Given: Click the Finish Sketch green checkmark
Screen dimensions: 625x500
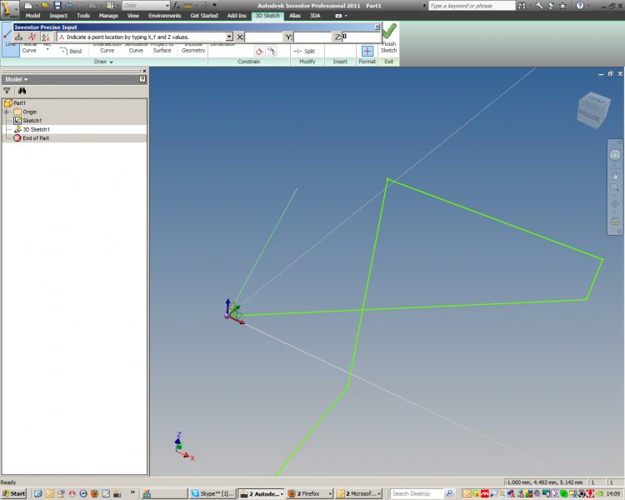Looking at the screenshot, I should point(388,32).
